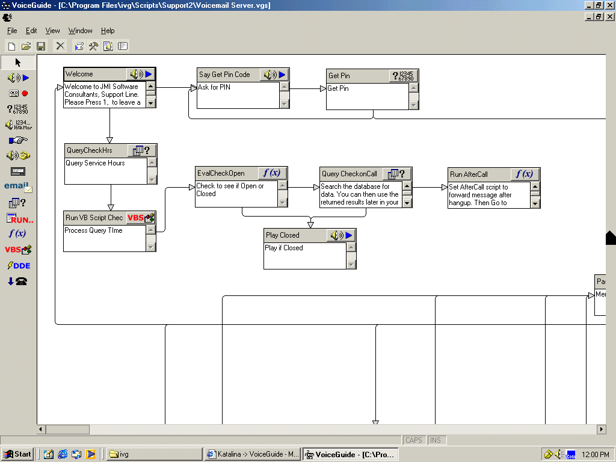Open the hammer and wrench tools icon
This screenshot has width=616, height=462.
[x=93, y=46]
